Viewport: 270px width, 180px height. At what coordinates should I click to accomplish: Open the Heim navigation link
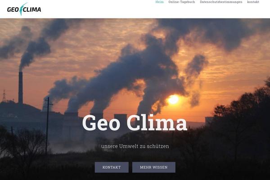[159, 2]
